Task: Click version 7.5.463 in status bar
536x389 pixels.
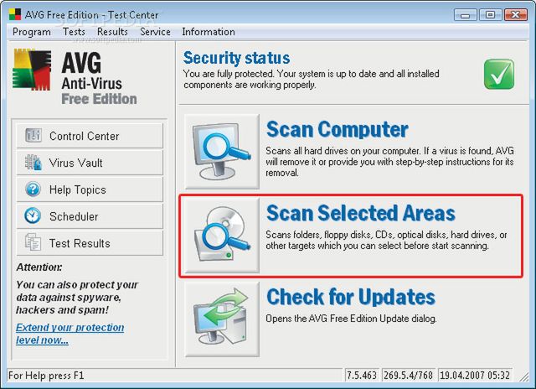Action: [362, 376]
